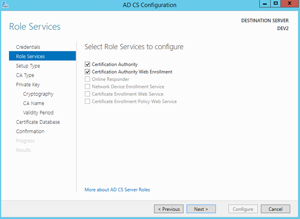This screenshot has height=219, width=300.
Task: Navigate to the CA Type step
Action: click(x=25, y=75)
